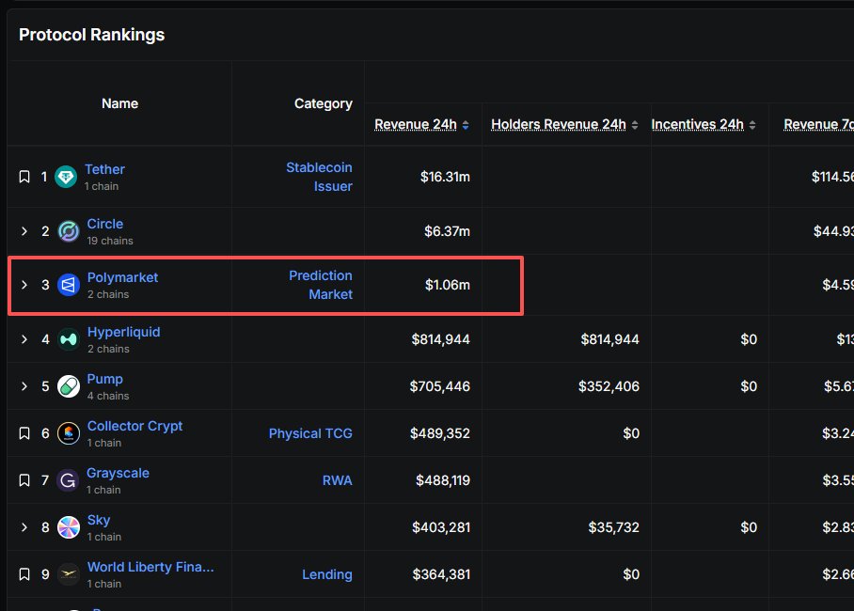Click the Circle logo icon
This screenshot has height=611, width=854.
(x=69, y=231)
